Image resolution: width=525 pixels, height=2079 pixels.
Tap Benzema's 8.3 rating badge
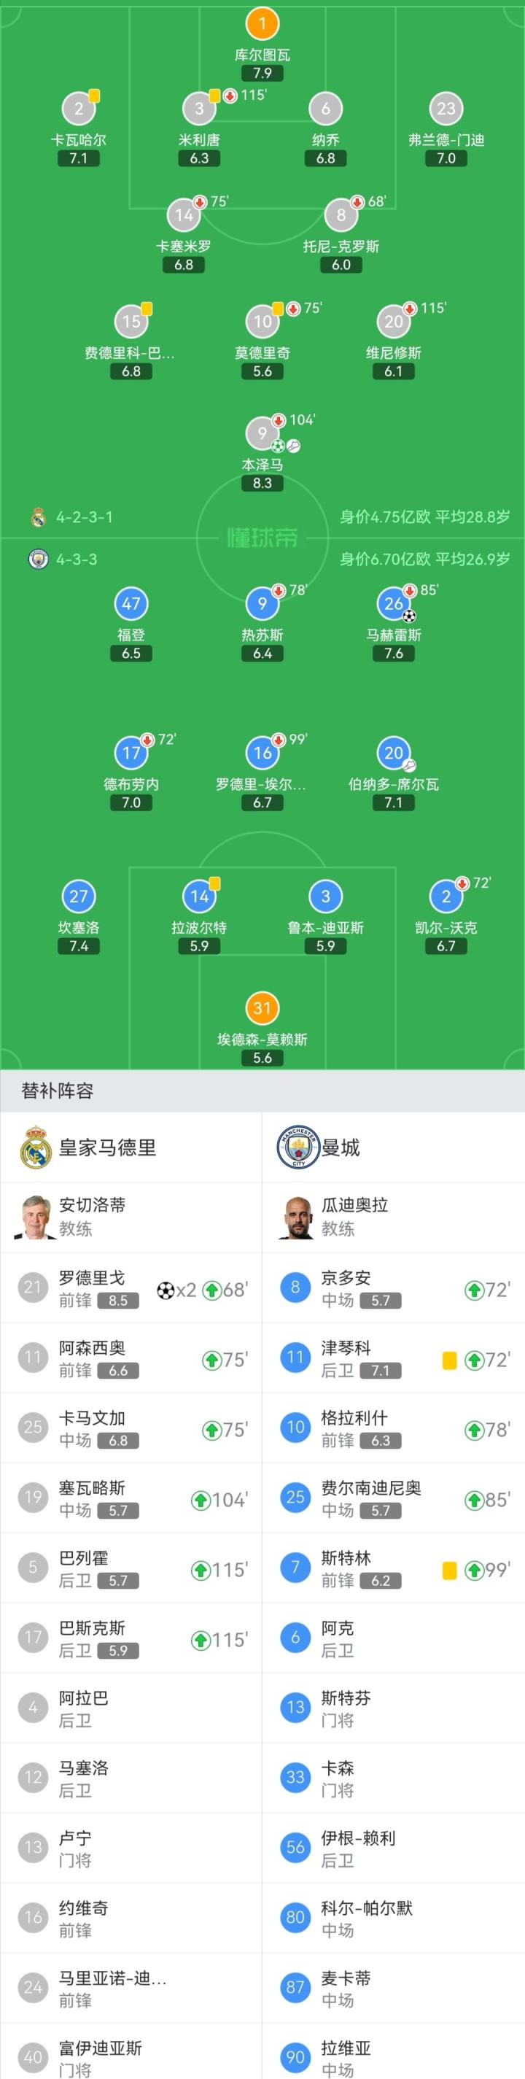pyautogui.click(x=262, y=484)
